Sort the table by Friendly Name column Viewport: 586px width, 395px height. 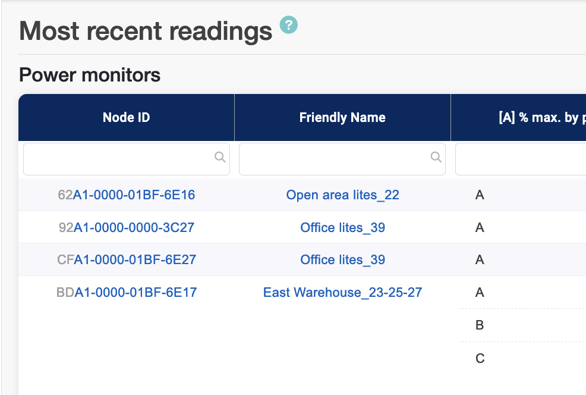[342, 117]
